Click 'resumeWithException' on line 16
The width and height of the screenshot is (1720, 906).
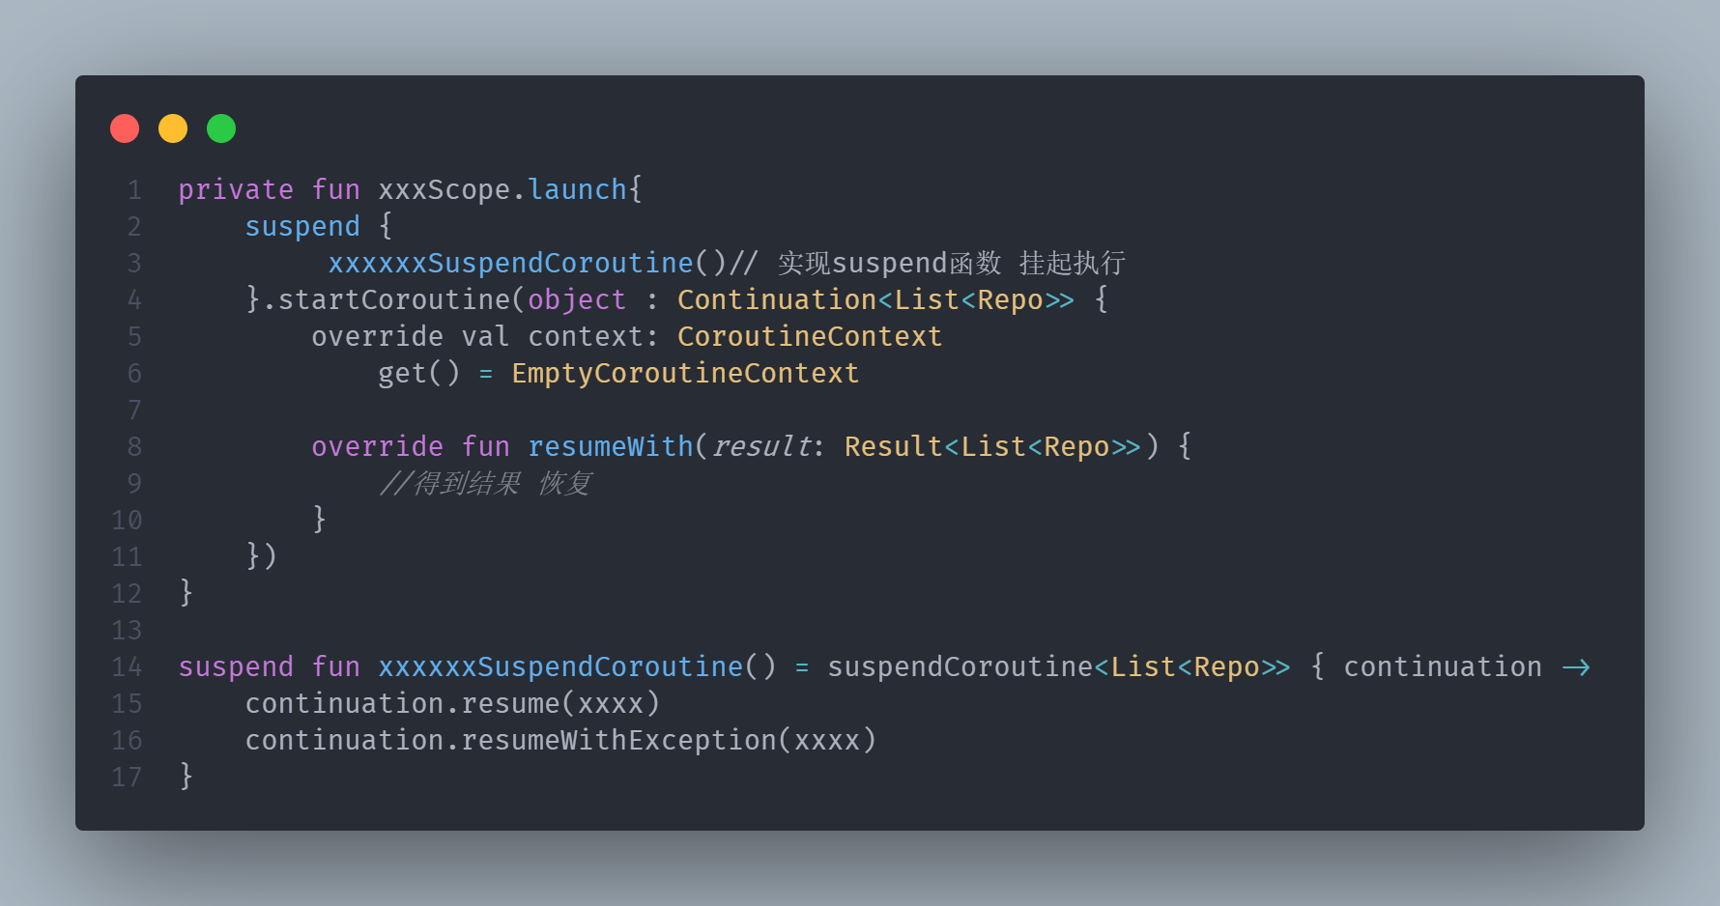[x=618, y=740]
